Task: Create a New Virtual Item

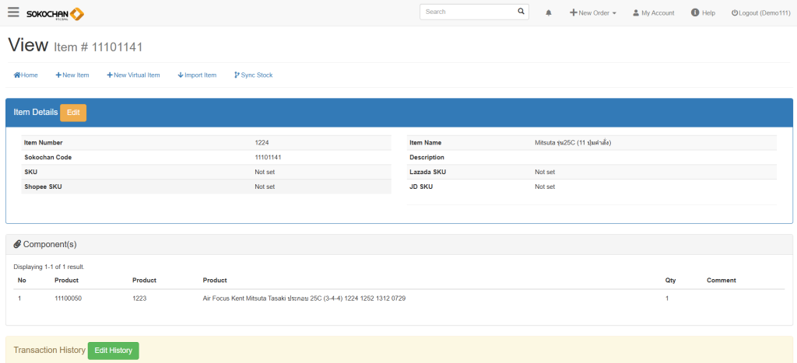Action: point(133,75)
